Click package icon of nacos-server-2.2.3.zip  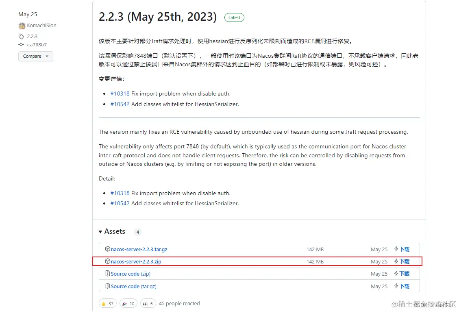point(107,261)
